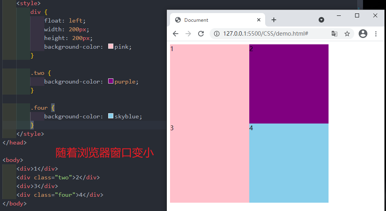Click the skyblue color swatch
The height and width of the screenshot is (211, 386).
[111, 116]
